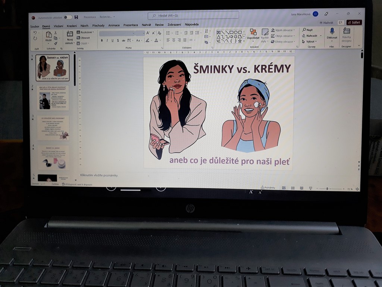Click the Návrhy designu icon
The image size is (382, 287).
point(347,34)
